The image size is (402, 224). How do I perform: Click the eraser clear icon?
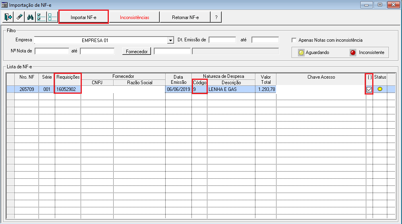(19, 17)
